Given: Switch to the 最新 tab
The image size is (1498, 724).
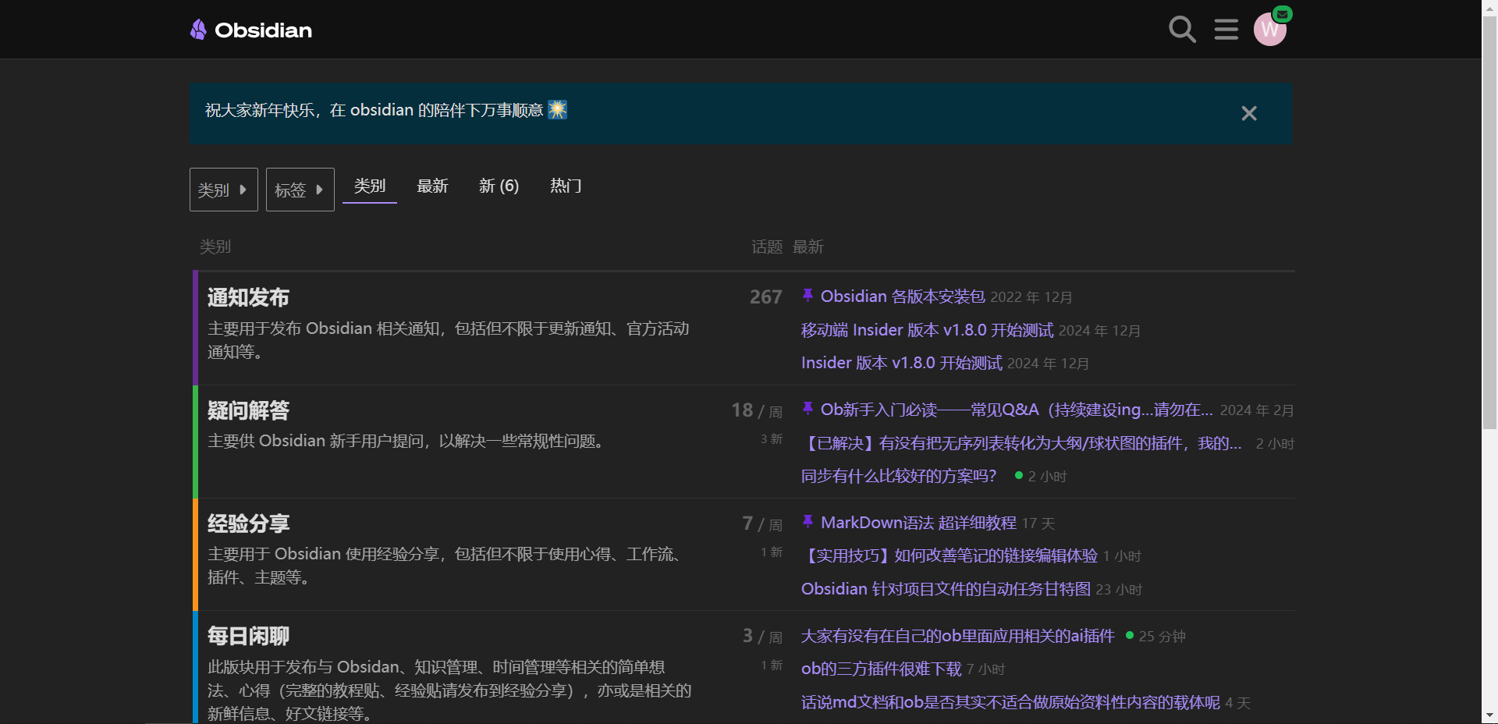Looking at the screenshot, I should pyautogui.click(x=432, y=186).
